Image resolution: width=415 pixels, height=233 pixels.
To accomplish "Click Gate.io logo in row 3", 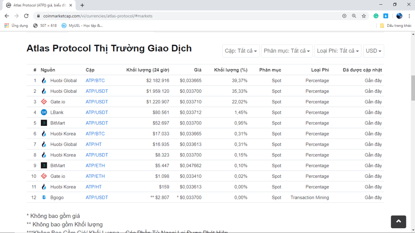I will pyautogui.click(x=44, y=102).
